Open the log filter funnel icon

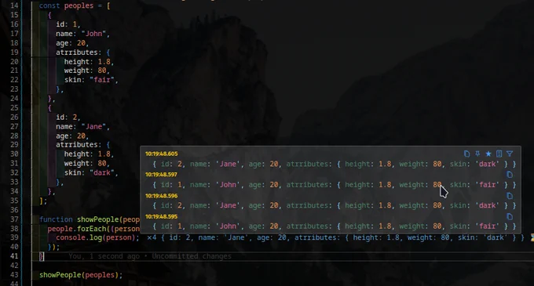510,154
